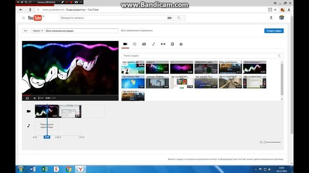Select the 'Скачать' thumbnail 1:09

[x=157, y=82]
